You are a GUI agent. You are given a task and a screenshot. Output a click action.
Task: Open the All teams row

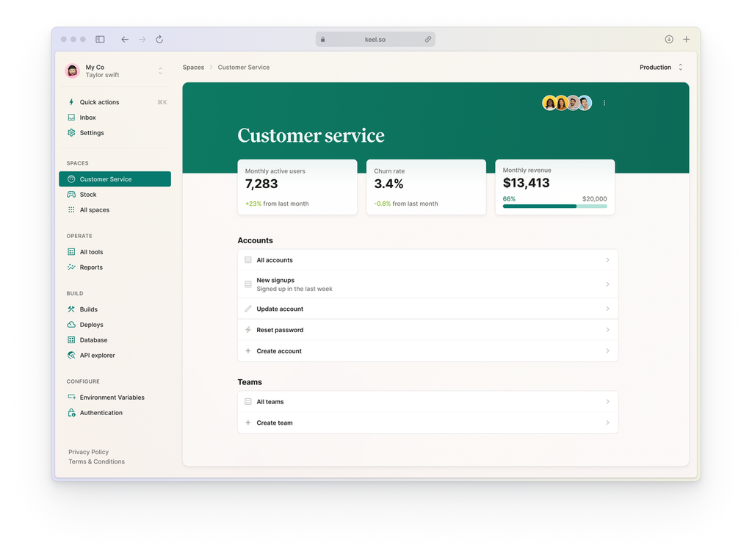tap(428, 401)
